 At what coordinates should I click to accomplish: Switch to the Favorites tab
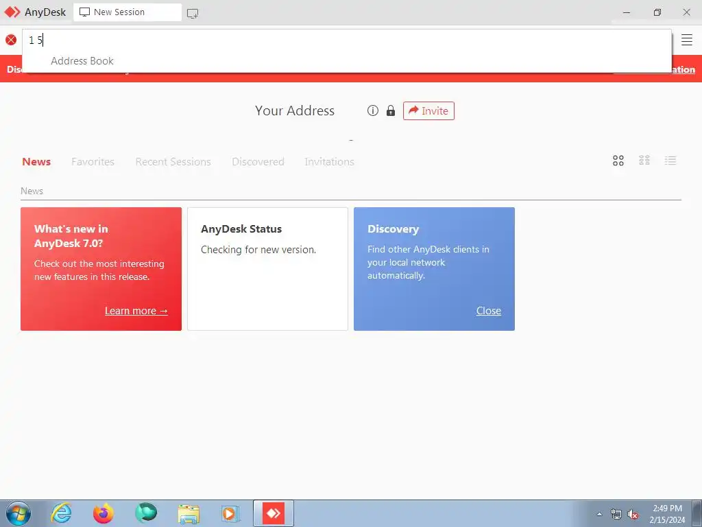point(93,162)
